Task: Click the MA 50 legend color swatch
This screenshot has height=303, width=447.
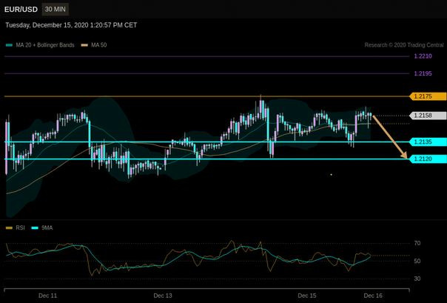Action: [x=84, y=45]
